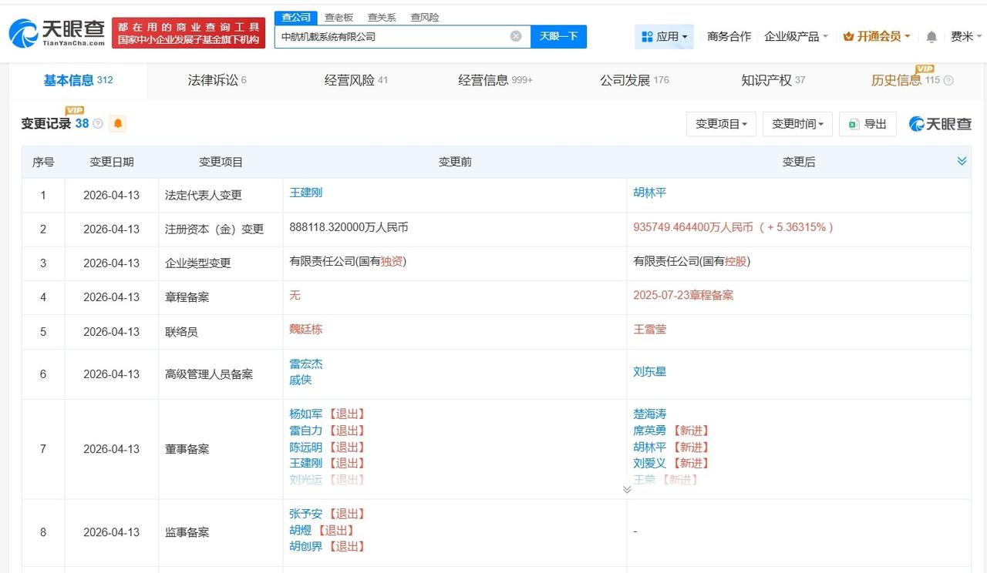This screenshot has width=987, height=573.
Task: Open notifications via the bell icon
Action: pos(931,35)
